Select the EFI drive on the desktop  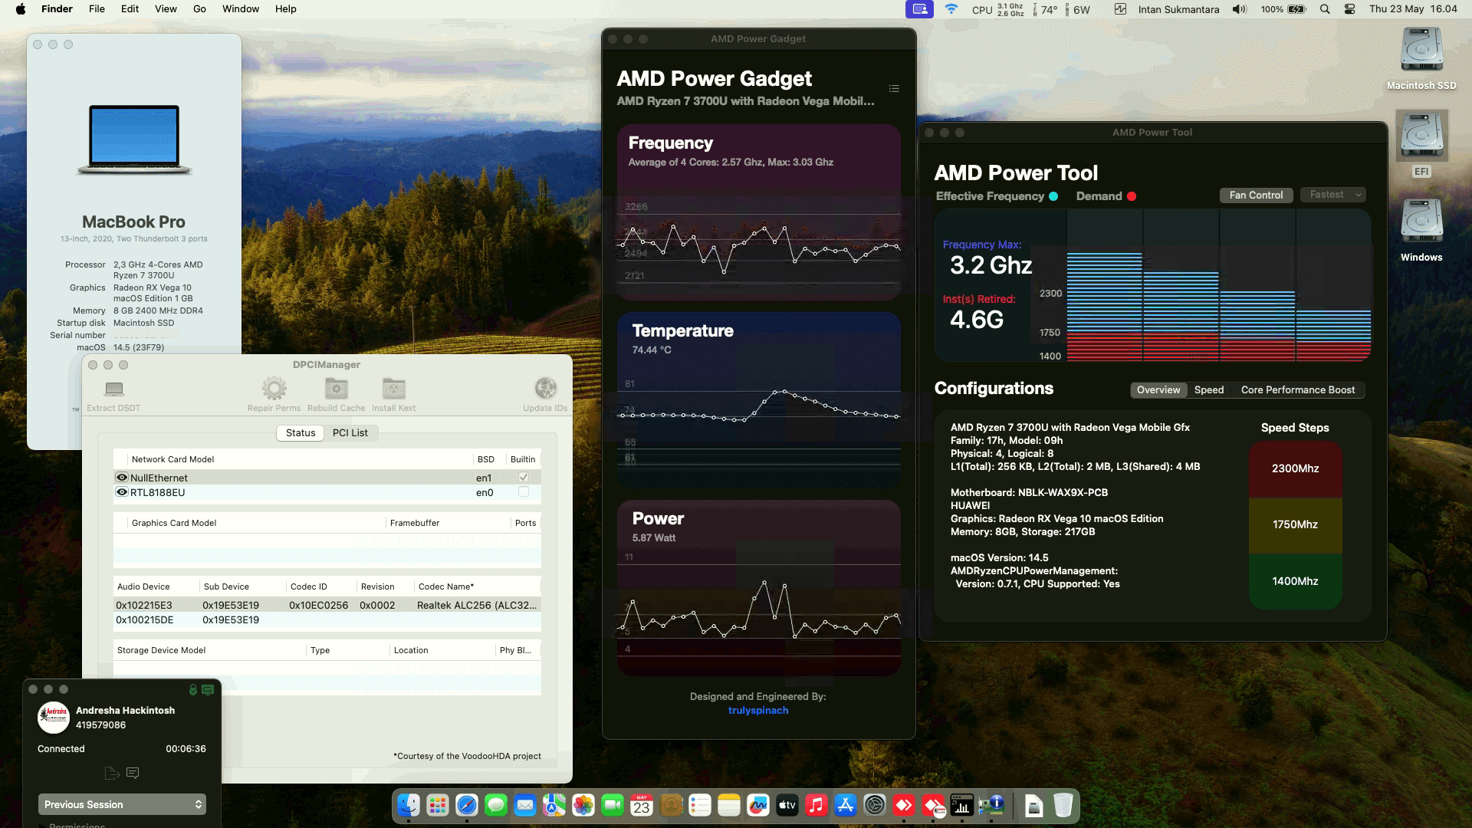(x=1421, y=136)
